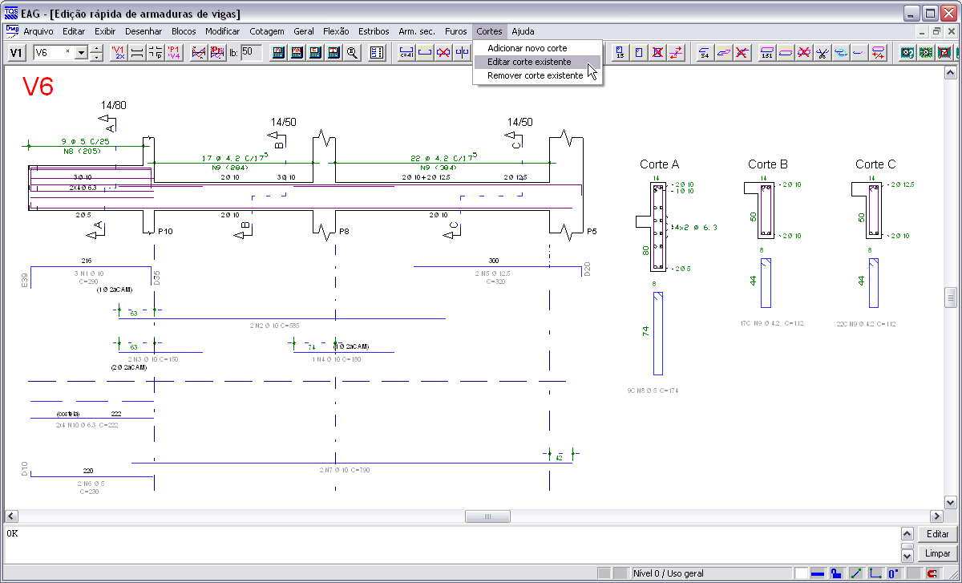Click the 'P1 V4' toolbar icon

pos(174,53)
